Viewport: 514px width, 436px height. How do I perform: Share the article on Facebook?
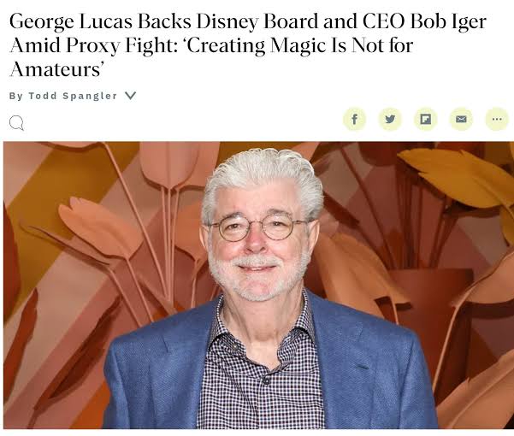pyautogui.click(x=354, y=119)
